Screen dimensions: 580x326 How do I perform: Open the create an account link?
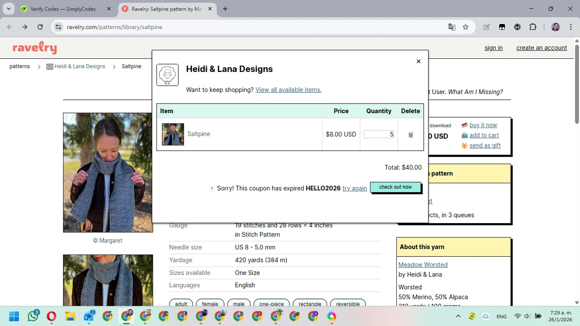coord(541,48)
